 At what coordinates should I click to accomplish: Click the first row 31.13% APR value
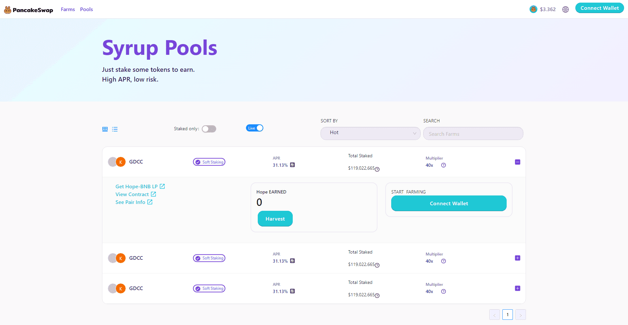coord(280,165)
